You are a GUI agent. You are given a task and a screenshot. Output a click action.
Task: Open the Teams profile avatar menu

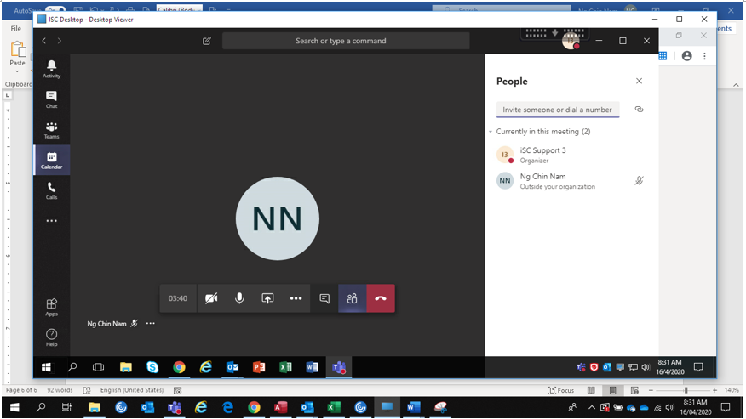click(x=571, y=42)
